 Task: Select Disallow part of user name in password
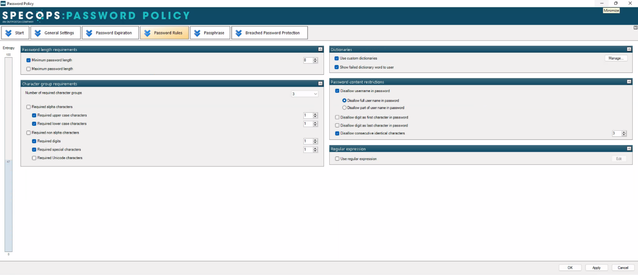[x=344, y=108]
